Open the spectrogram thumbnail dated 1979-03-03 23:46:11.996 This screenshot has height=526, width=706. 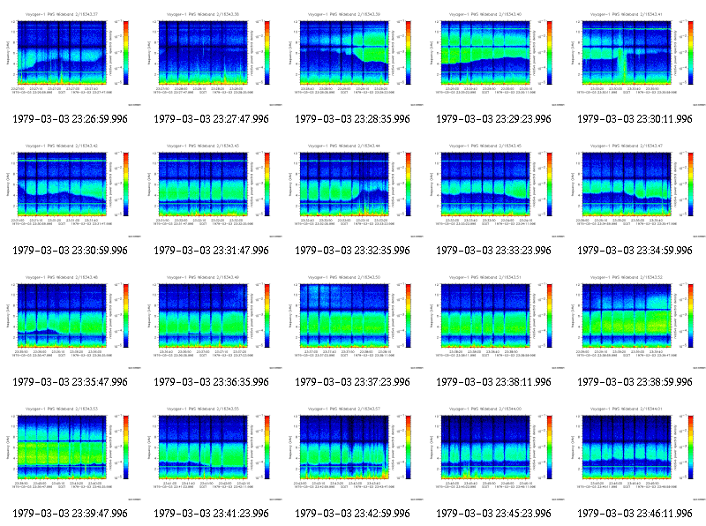click(x=635, y=453)
